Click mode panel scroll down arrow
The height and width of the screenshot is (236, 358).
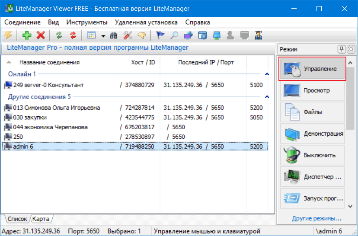351,206
